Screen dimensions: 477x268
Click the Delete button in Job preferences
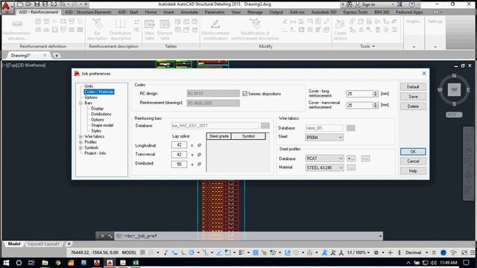(x=413, y=106)
